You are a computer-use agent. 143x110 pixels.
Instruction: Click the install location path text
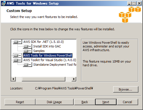coord(64,88)
